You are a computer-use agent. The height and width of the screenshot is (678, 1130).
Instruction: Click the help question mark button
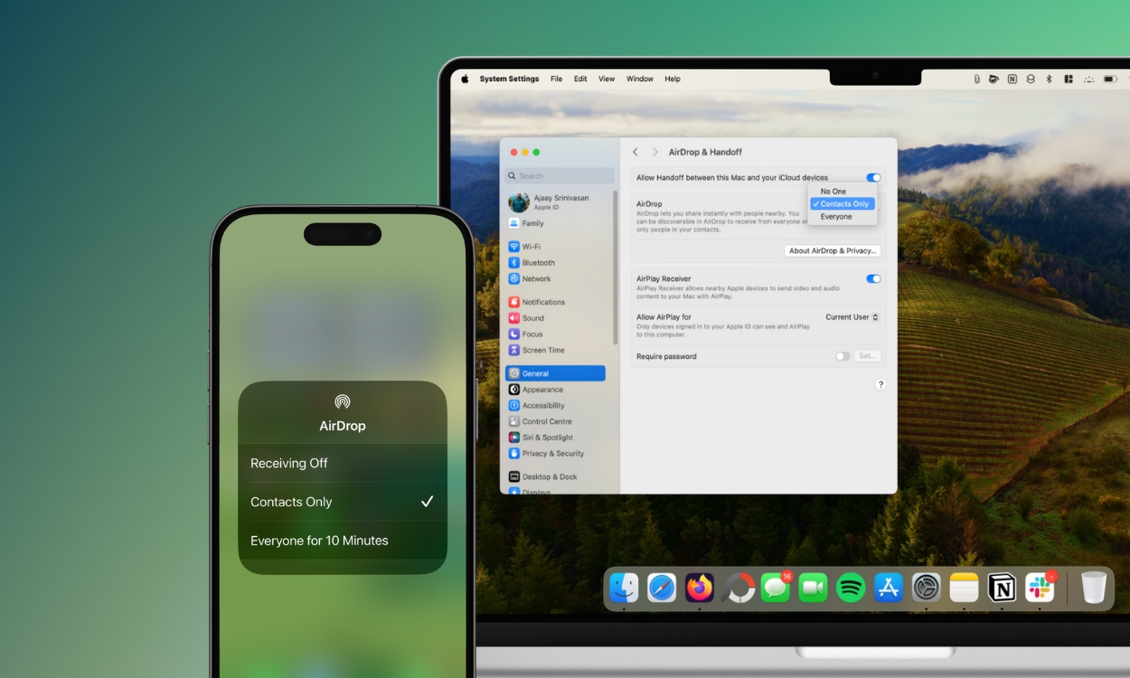pyautogui.click(x=880, y=384)
